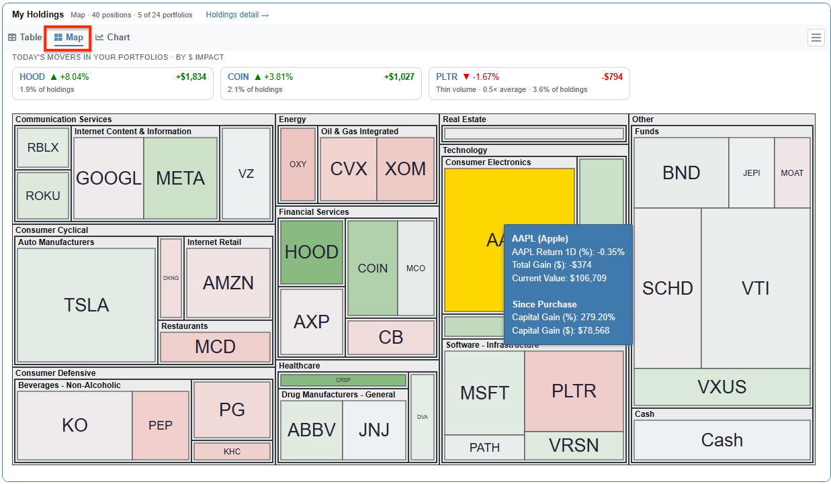Select the CB treemap tile
Screen dimensions: 831x484
[x=391, y=337]
